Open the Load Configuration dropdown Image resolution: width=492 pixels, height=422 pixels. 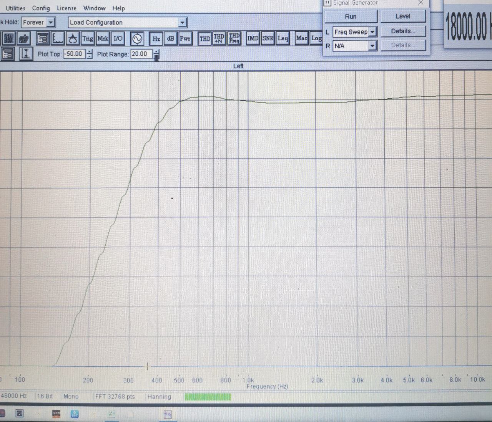click(183, 23)
